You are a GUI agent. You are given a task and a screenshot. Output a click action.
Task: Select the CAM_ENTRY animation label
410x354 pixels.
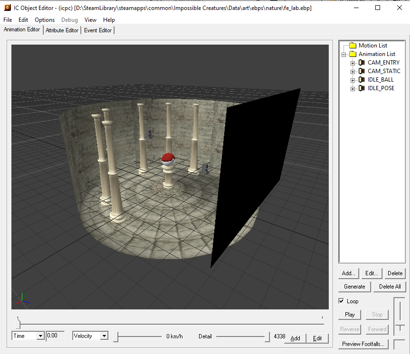[x=383, y=63]
